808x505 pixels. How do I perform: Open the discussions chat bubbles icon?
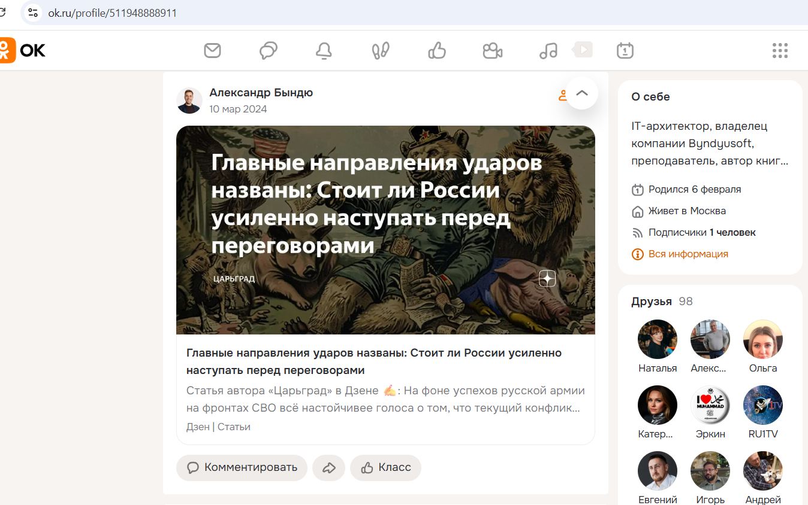coord(268,50)
